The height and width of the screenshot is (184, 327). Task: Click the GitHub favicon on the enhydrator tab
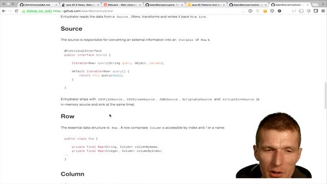click(x=273, y=5)
